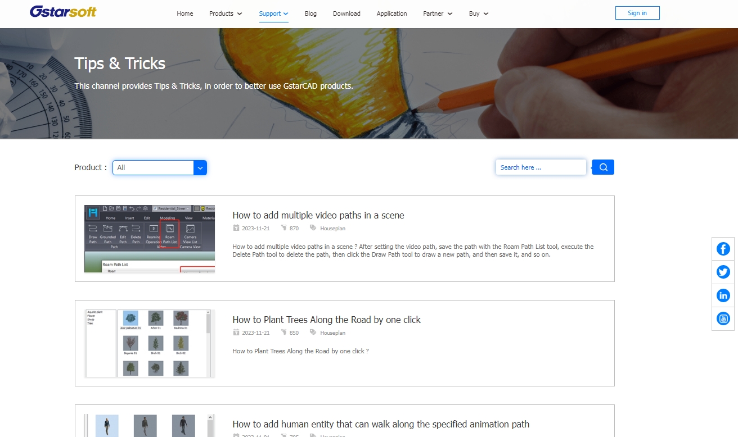Image resolution: width=738 pixels, height=437 pixels.
Task: Click the Twitter share icon
Action: point(723,272)
